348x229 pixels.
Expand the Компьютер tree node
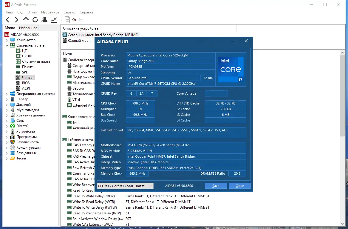[7, 40]
